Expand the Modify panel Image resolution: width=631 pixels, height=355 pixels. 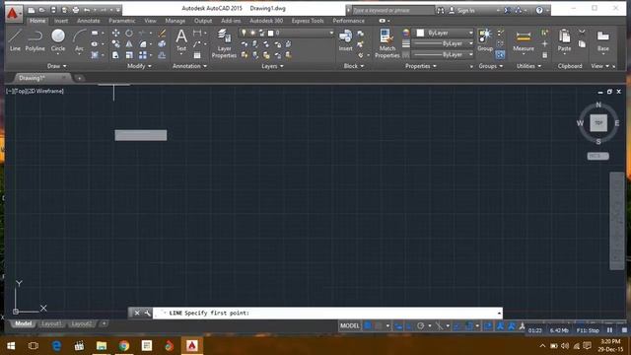pyautogui.click(x=139, y=66)
